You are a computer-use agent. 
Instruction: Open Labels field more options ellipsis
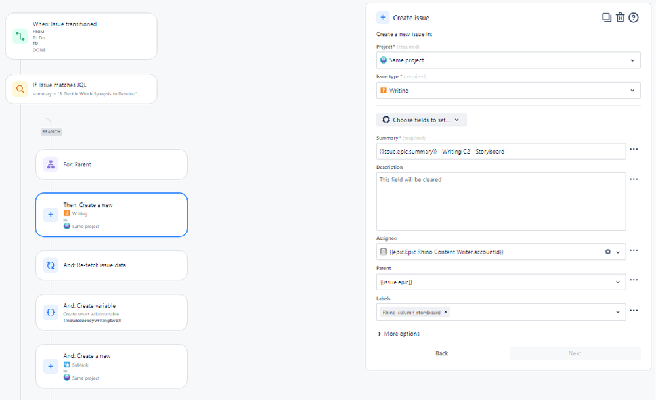point(634,311)
